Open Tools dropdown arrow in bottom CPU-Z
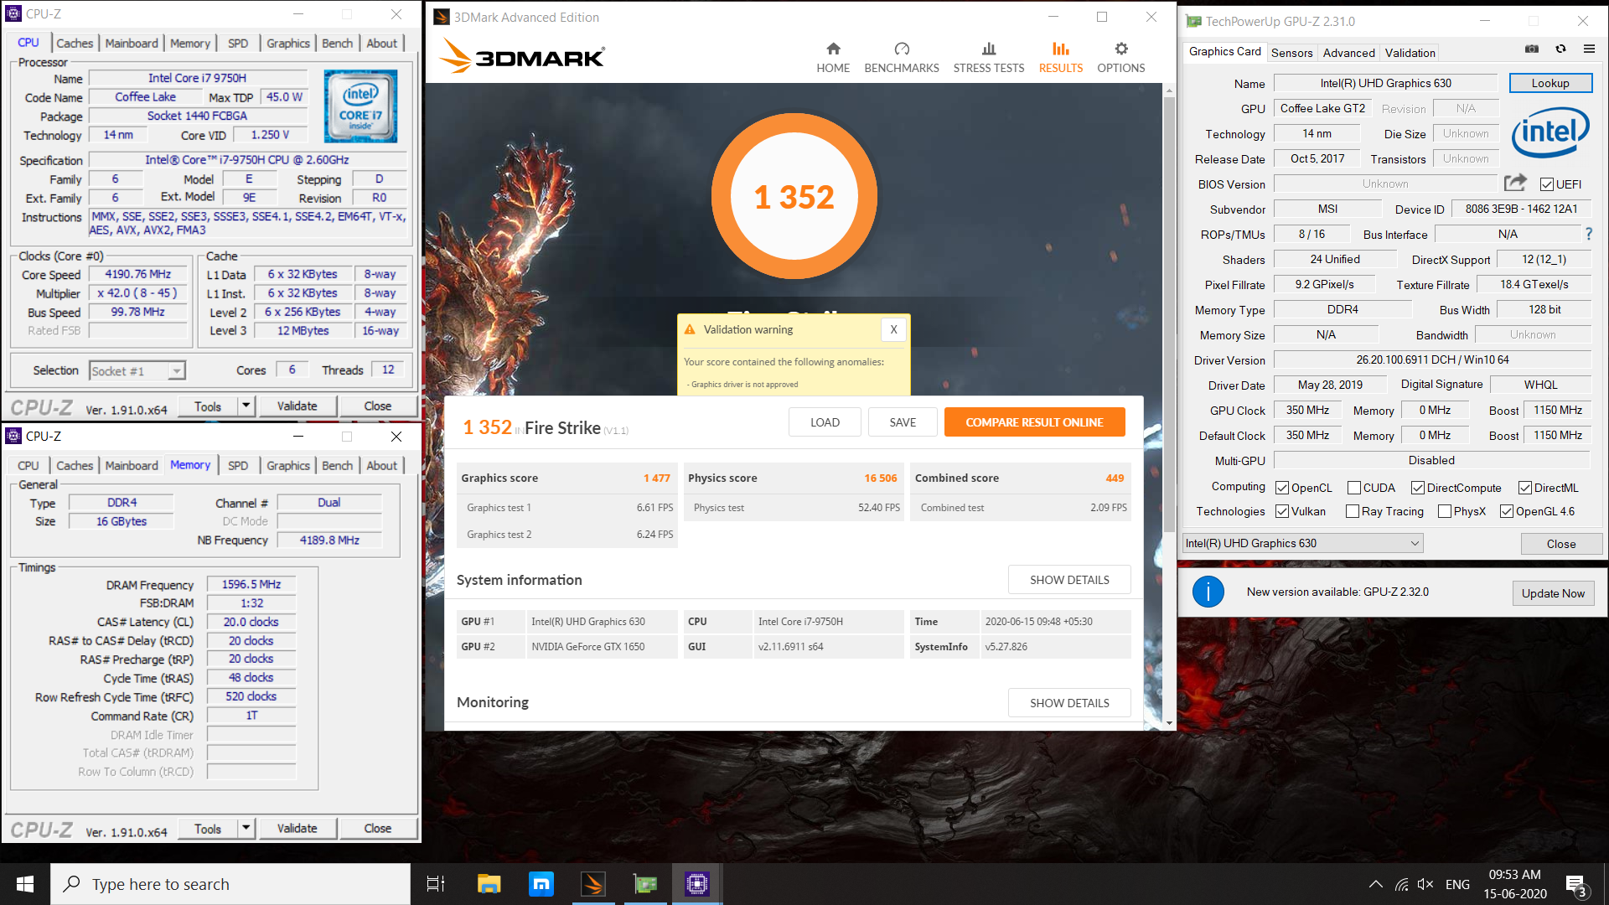 246,828
